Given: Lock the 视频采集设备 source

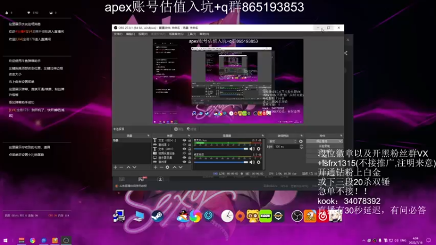Looking at the screenshot, I should coord(189,154).
